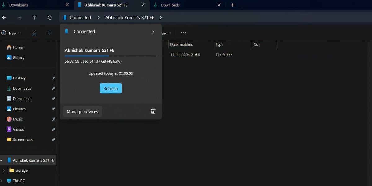
Task: Select the date cell 11-11-2024 21:56
Action: click(x=185, y=55)
